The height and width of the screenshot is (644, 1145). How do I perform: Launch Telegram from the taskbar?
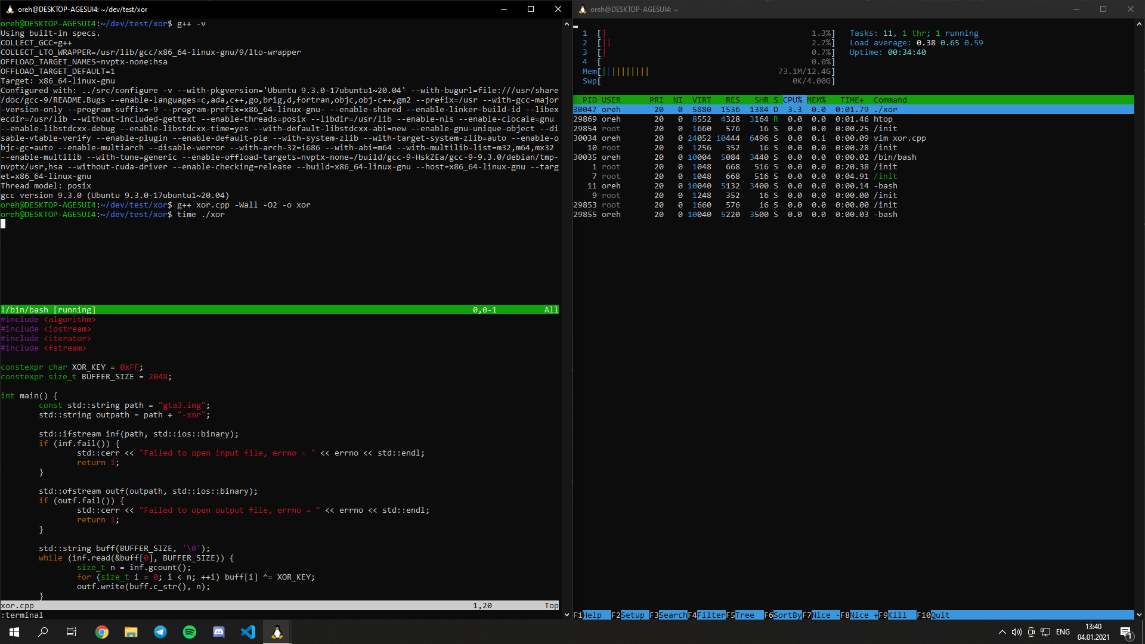(160, 632)
